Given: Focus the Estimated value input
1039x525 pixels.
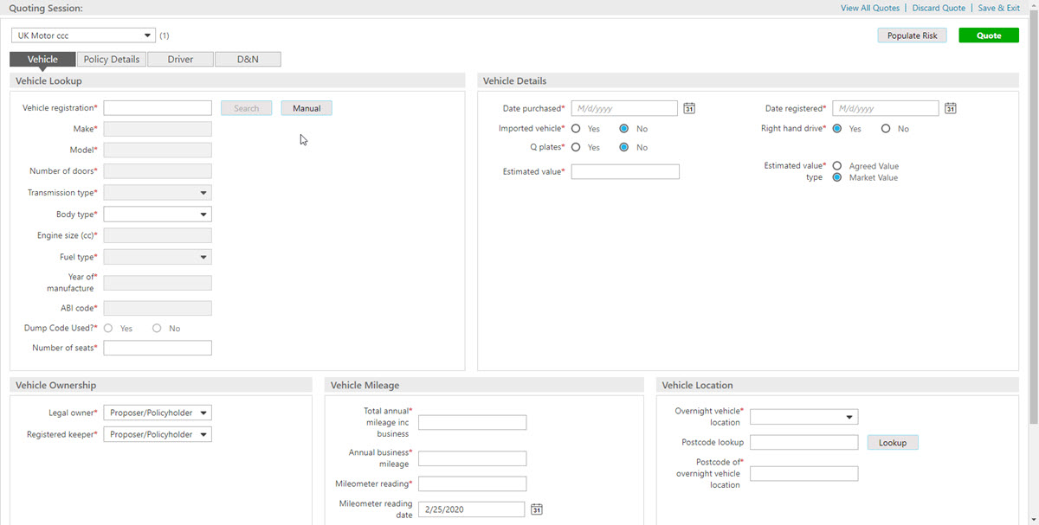Looking at the screenshot, I should pyautogui.click(x=625, y=171).
